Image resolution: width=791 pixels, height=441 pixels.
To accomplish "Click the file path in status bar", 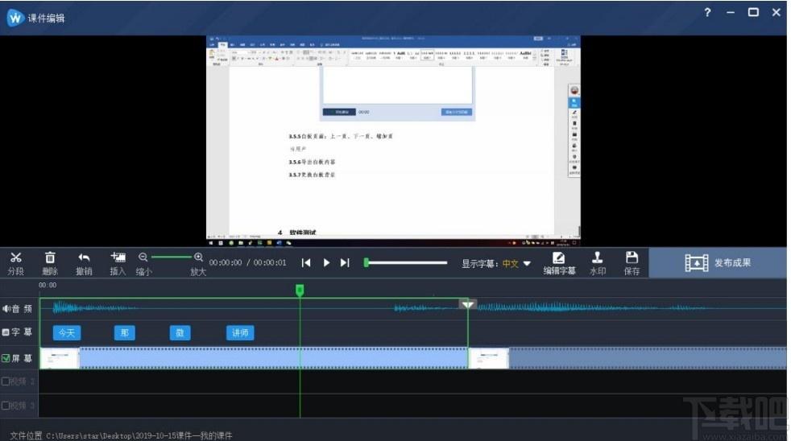I will tap(139, 435).
